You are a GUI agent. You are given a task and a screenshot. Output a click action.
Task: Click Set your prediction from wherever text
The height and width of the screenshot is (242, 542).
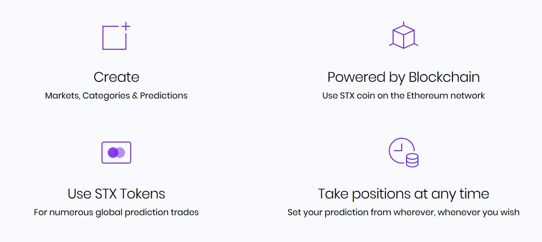click(404, 212)
